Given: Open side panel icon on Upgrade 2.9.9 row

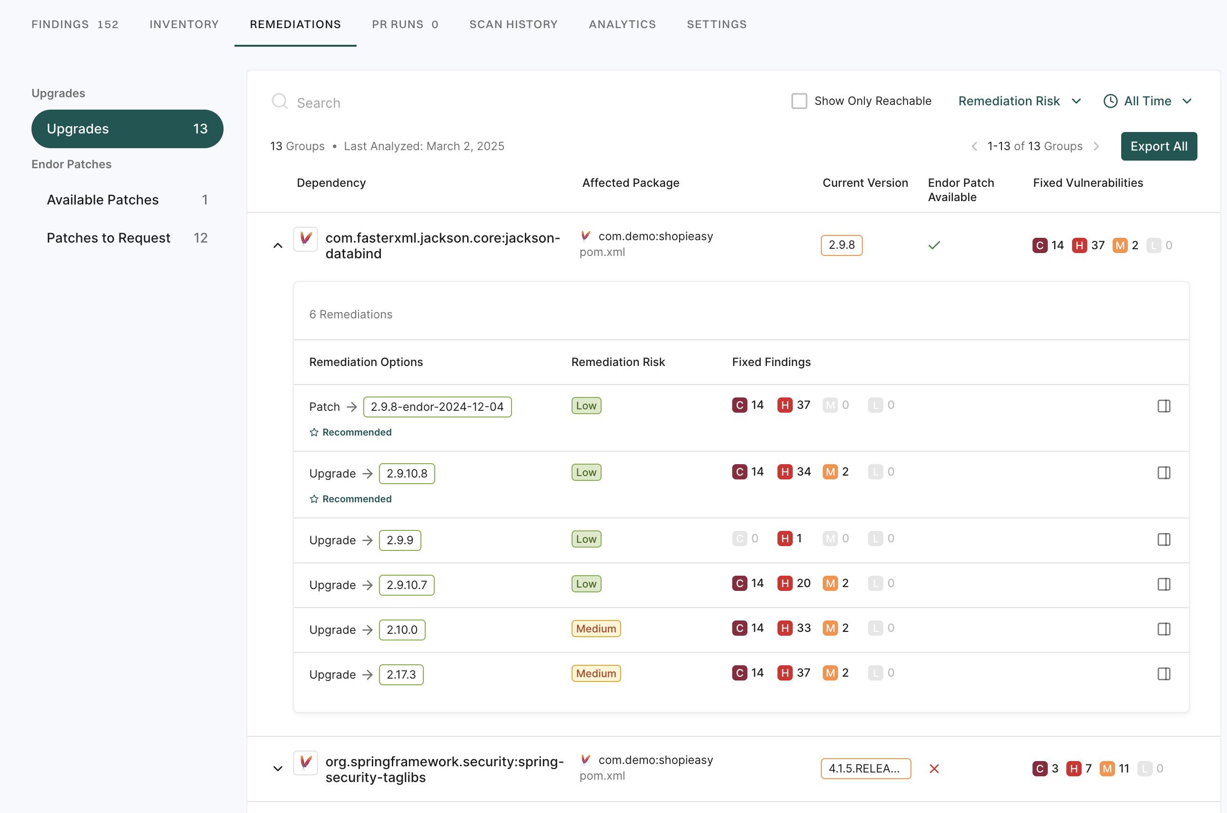Looking at the screenshot, I should 1164,540.
